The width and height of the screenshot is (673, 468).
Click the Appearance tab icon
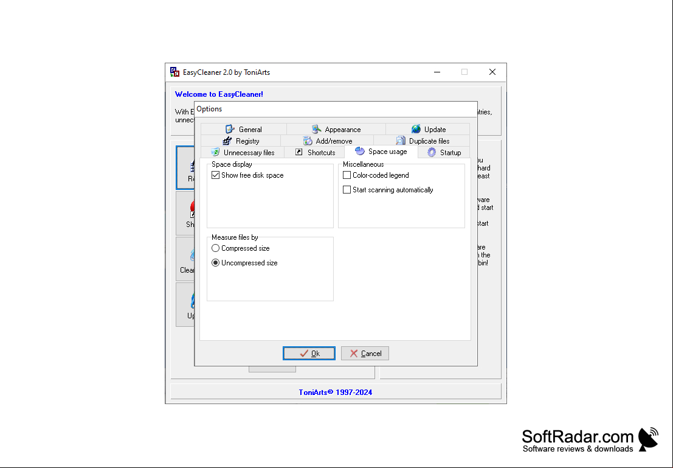[x=316, y=129]
